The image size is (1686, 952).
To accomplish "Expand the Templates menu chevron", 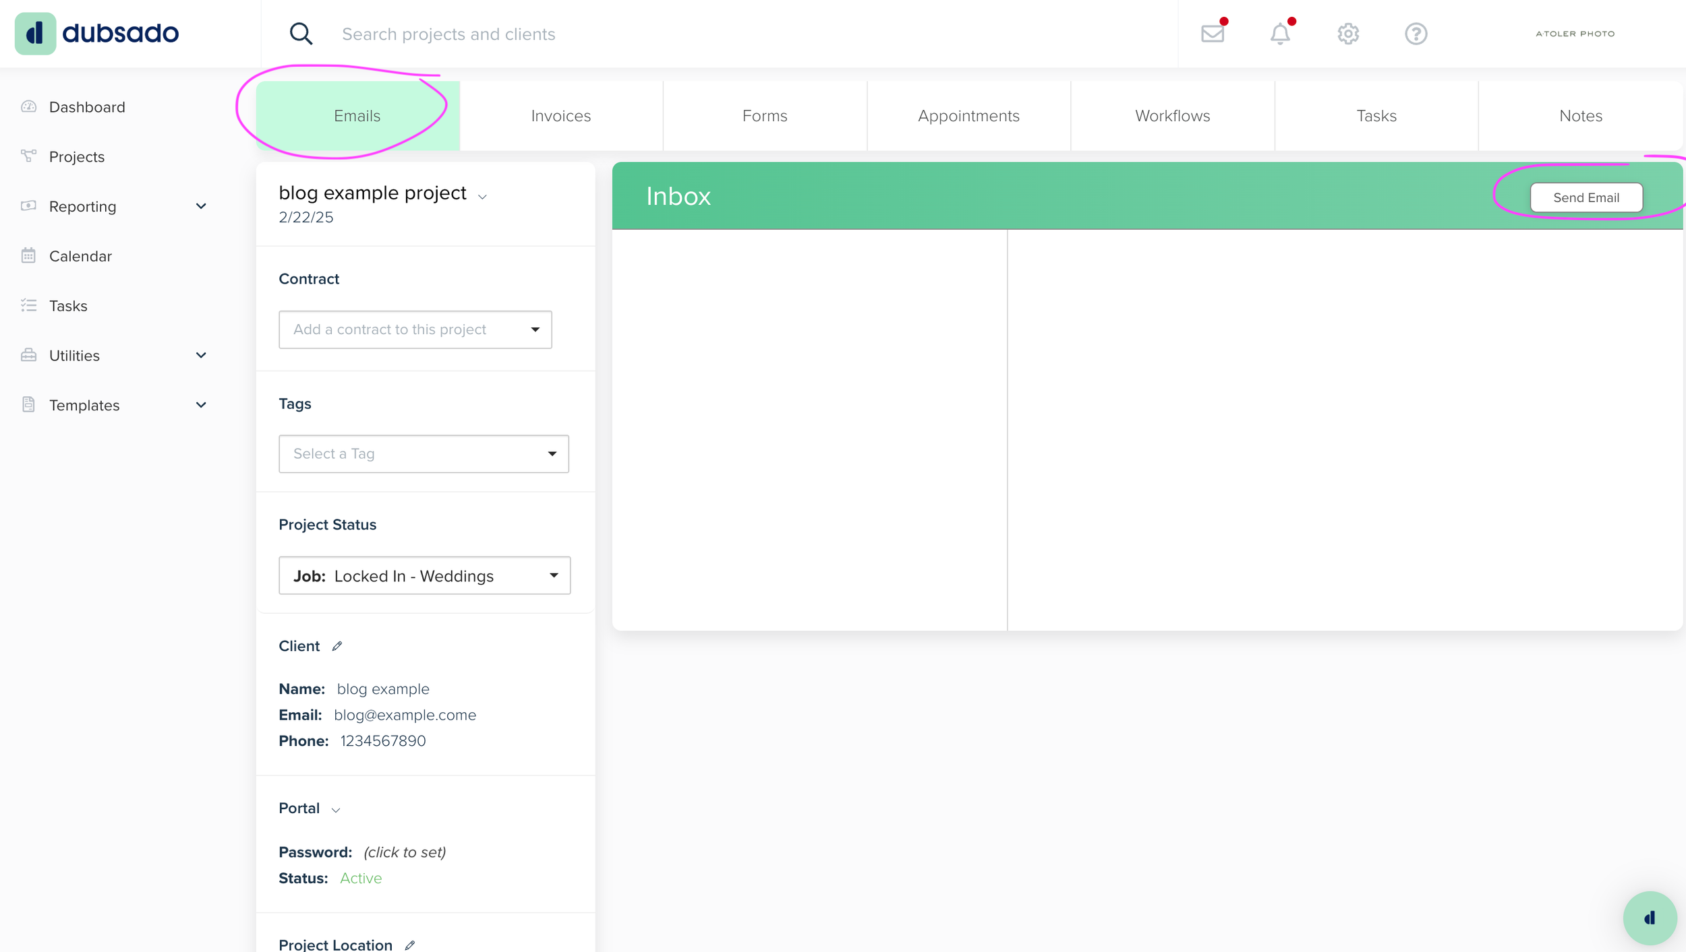I will [x=201, y=405].
